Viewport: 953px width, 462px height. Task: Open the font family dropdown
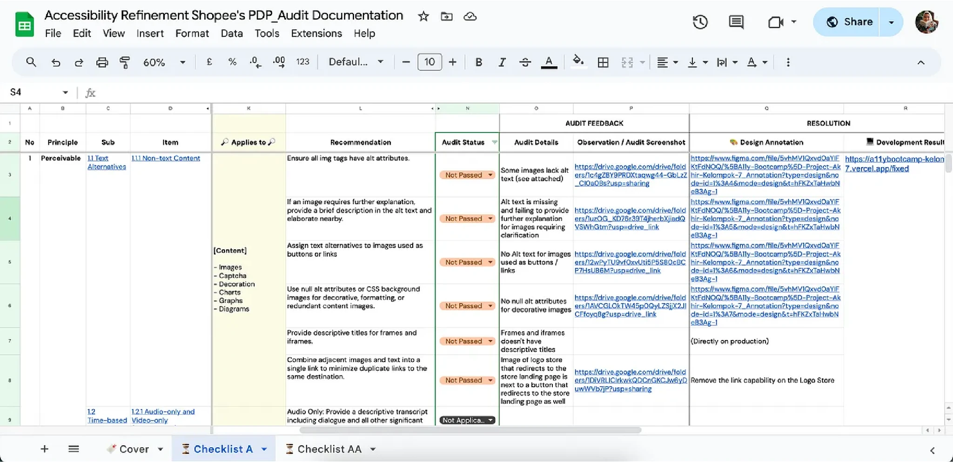[356, 62]
